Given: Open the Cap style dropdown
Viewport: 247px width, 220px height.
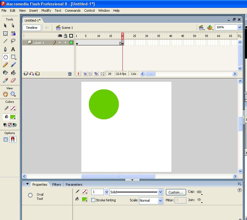Looking at the screenshot, I should (200, 192).
